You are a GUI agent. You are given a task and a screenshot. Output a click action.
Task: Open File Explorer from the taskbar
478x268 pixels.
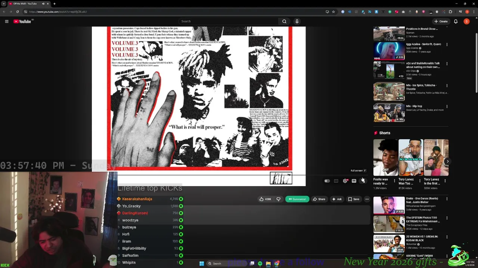[x=268, y=264]
